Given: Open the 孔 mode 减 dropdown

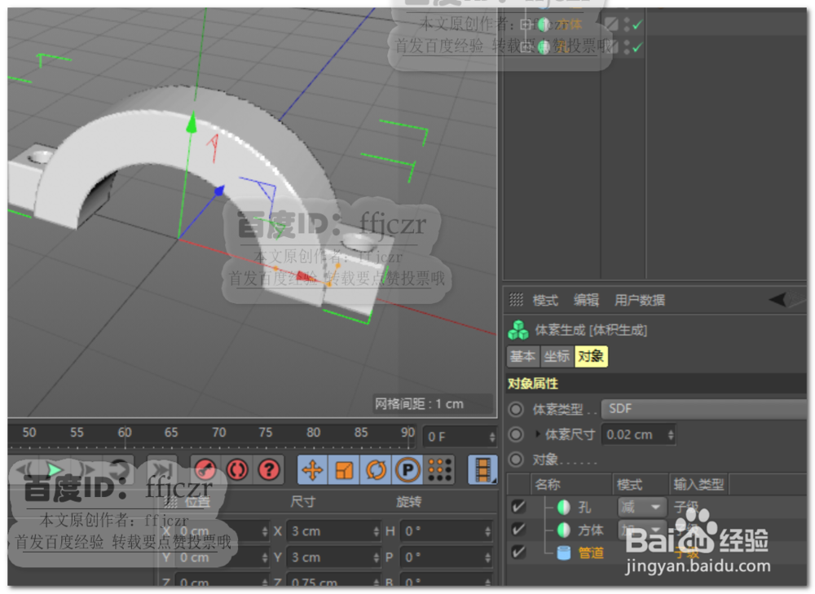Looking at the screenshot, I should (x=642, y=507).
